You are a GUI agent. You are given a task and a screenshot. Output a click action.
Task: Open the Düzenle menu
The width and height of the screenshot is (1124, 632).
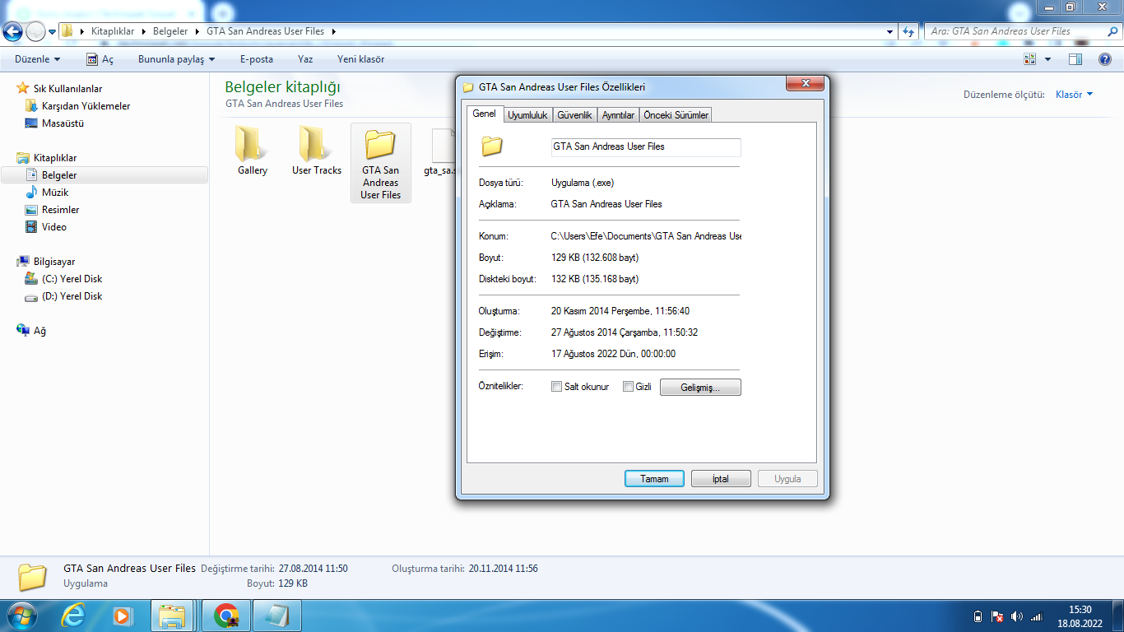38,59
